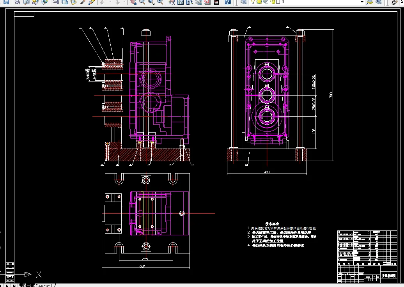This screenshot has height=287, width=404.
Task: Click the title block drawing name cell
Action: coord(388,276)
